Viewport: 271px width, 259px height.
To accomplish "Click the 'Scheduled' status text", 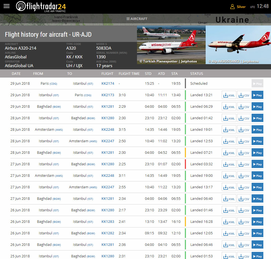I will click(199, 84).
